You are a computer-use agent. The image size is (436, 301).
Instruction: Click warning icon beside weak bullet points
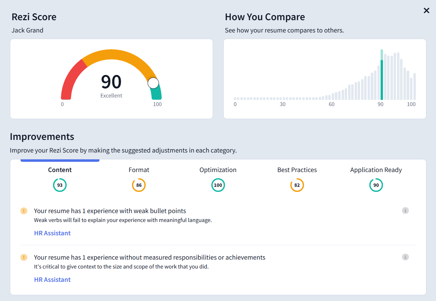[x=24, y=211]
